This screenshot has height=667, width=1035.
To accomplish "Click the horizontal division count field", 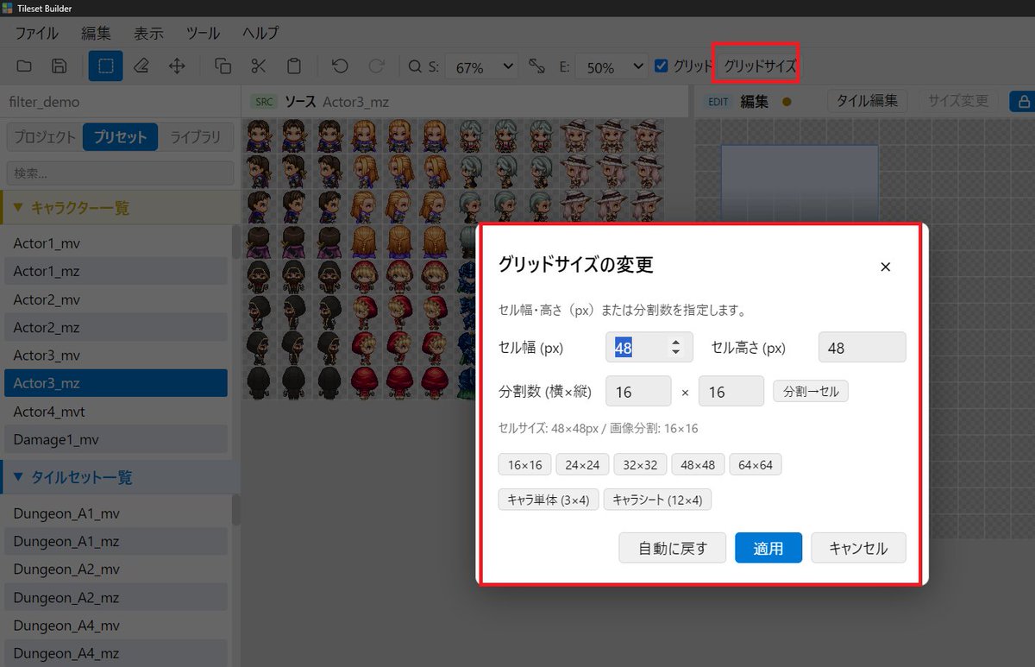I will coord(638,391).
